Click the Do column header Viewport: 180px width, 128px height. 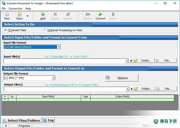[12, 97]
